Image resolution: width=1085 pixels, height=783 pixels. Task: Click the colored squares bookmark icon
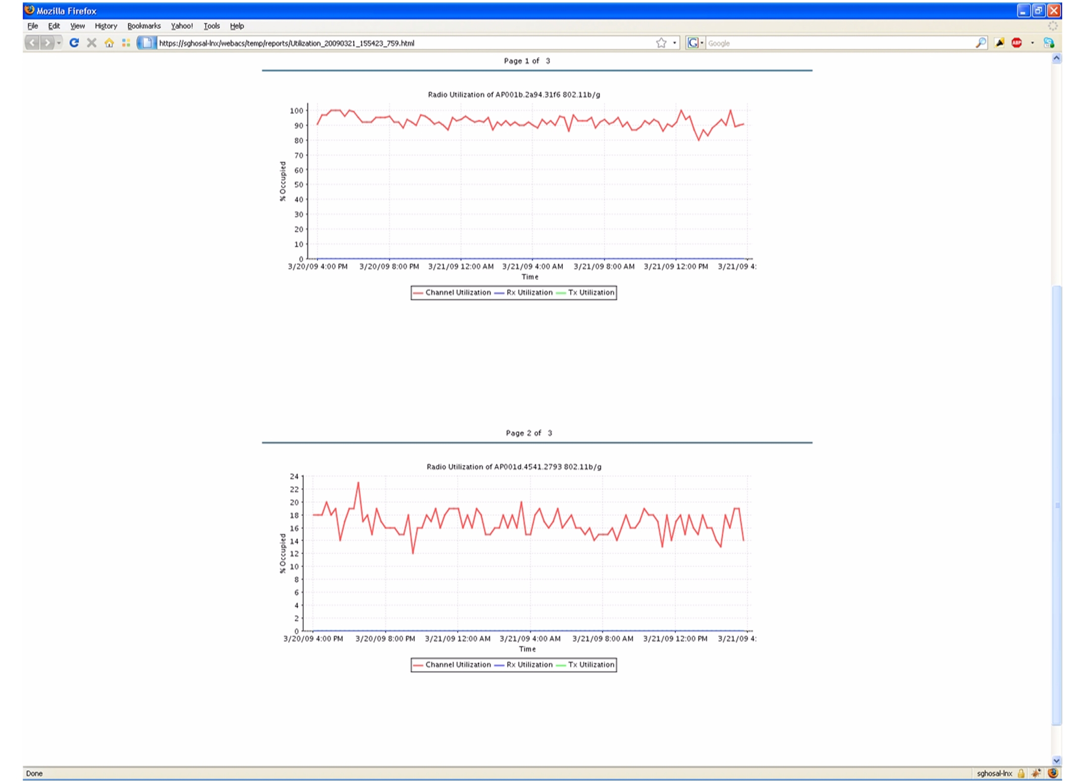click(x=126, y=43)
